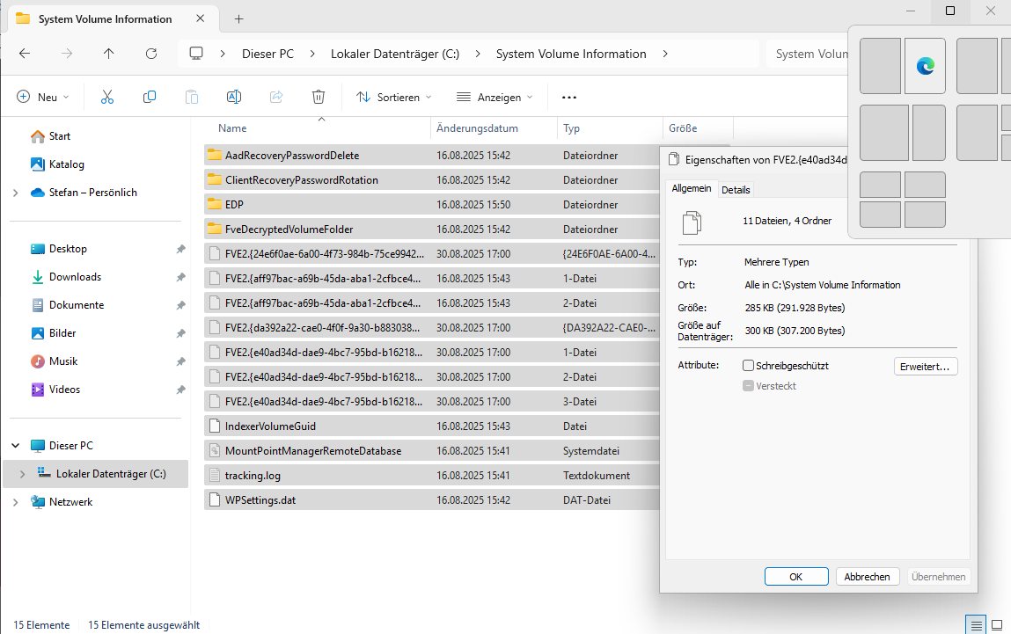1011x634 pixels.
Task: Open Downloads in the sidebar
Action: [75, 277]
